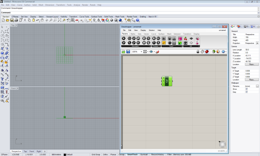
Task: Undo using the curved arrow icon
Action: tap(38, 20)
